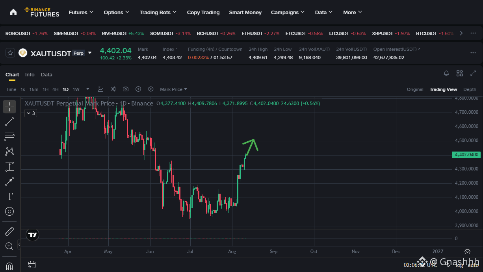Click the XRPUSDT ticker
This screenshot has width=483, height=272.
(x=391, y=33)
